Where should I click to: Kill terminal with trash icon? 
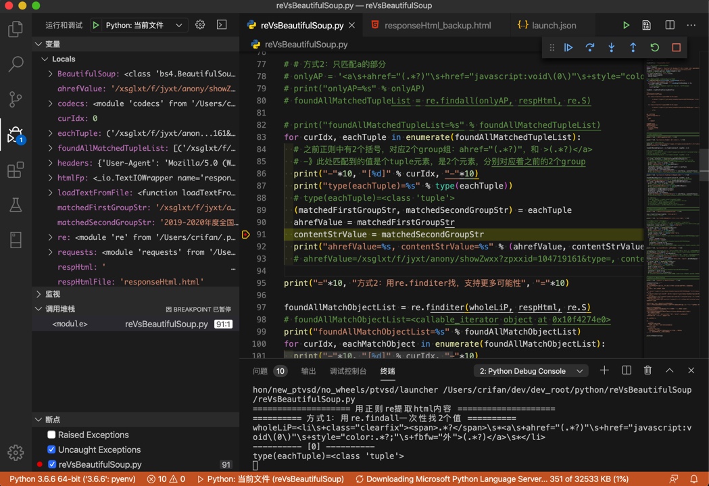647,370
